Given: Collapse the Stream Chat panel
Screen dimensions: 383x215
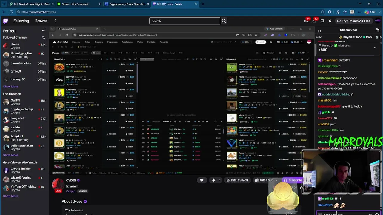Looking at the screenshot, I should pyautogui.click(x=319, y=31).
